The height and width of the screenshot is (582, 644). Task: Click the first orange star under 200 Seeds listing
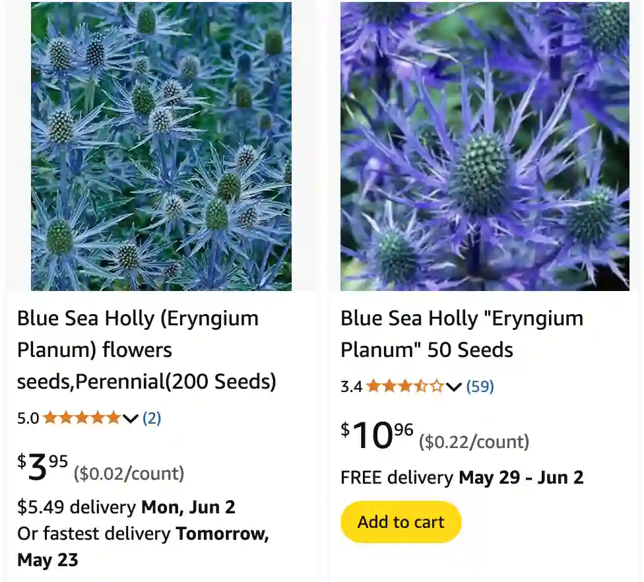[x=49, y=416]
